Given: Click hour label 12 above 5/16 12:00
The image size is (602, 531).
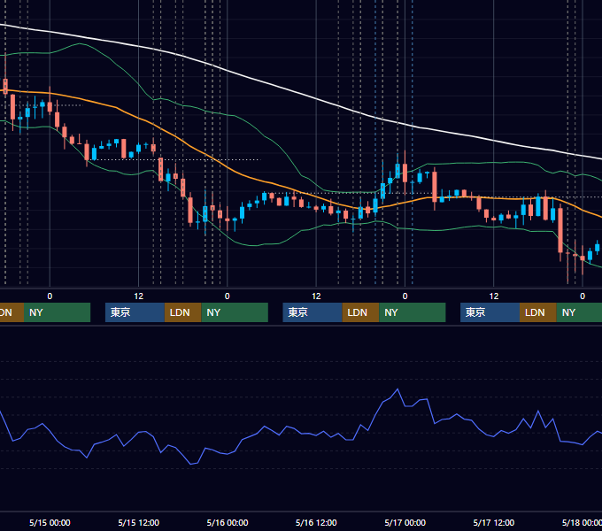Looking at the screenshot, I should coord(316,296).
